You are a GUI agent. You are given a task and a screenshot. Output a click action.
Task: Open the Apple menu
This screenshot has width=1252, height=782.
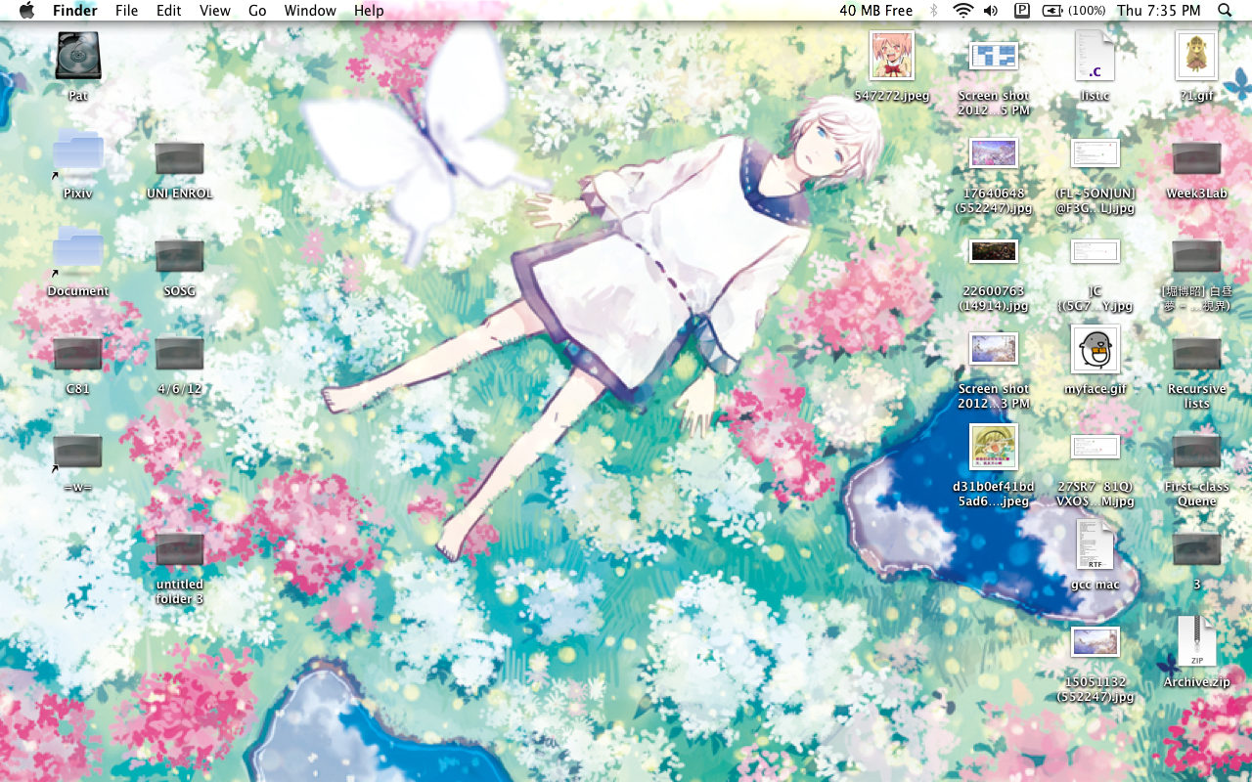point(26,11)
